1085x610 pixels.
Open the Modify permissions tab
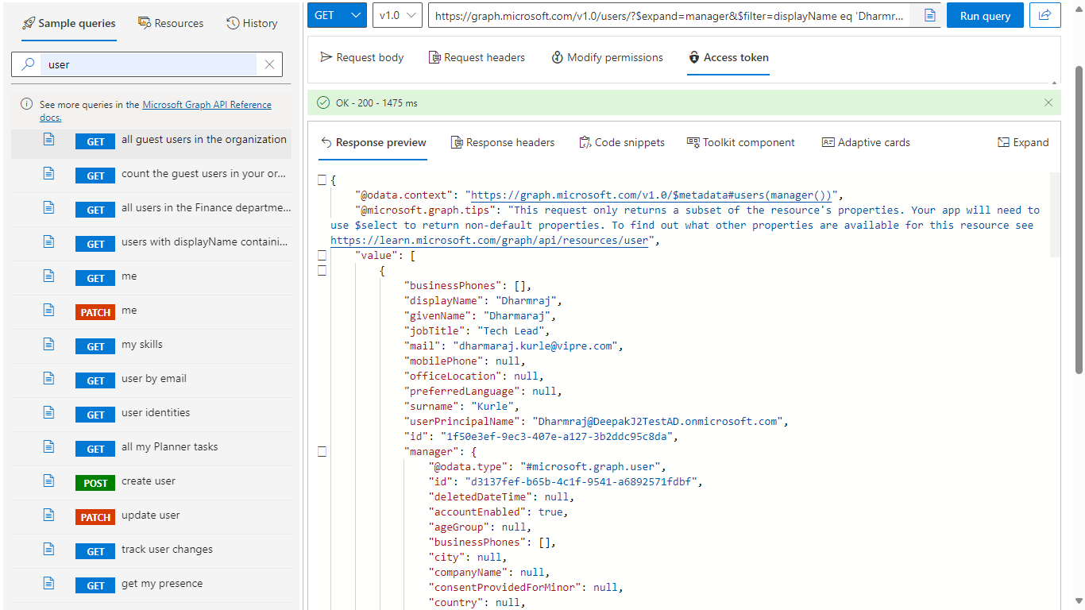point(607,57)
